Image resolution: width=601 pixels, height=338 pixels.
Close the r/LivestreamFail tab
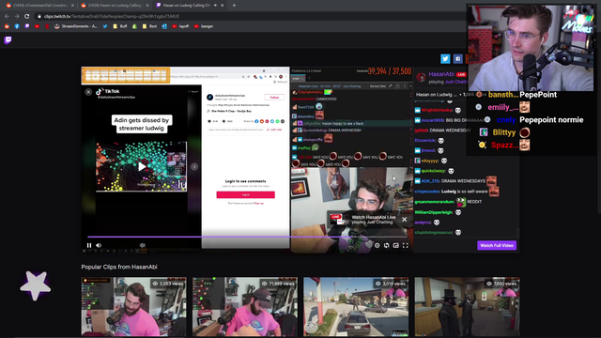[72, 6]
